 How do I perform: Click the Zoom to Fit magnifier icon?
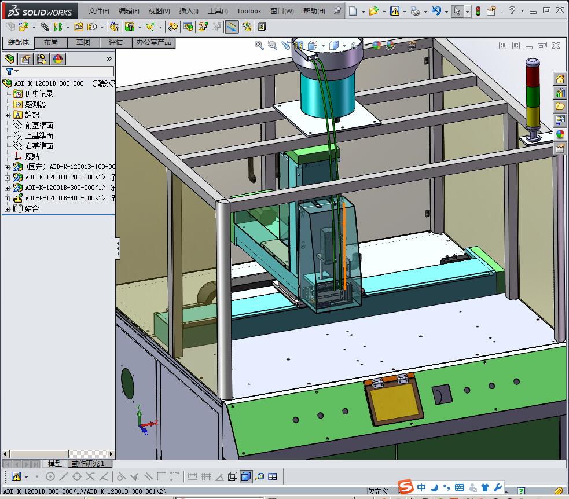coord(260,45)
